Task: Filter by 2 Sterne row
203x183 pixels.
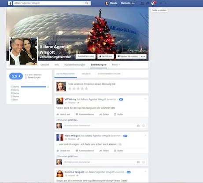Action: pos(15,97)
